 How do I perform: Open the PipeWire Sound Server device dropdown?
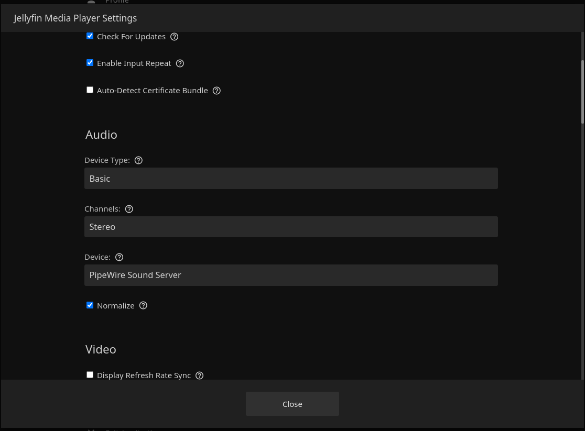[x=291, y=275]
